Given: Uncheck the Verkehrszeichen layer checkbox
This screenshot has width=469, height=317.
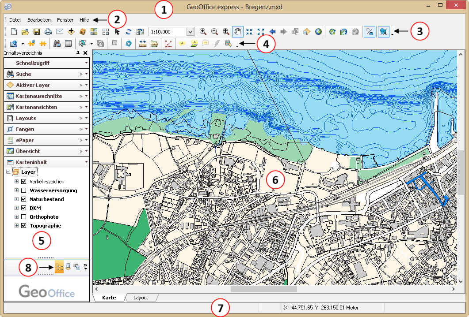Looking at the screenshot, I should tap(24, 182).
